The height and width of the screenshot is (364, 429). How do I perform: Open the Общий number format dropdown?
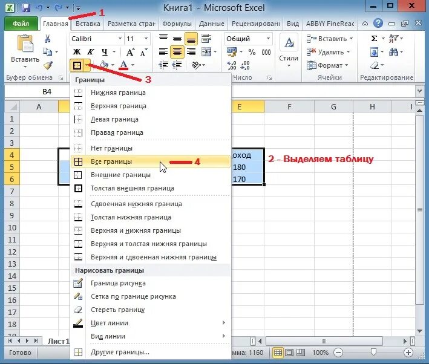tap(269, 39)
